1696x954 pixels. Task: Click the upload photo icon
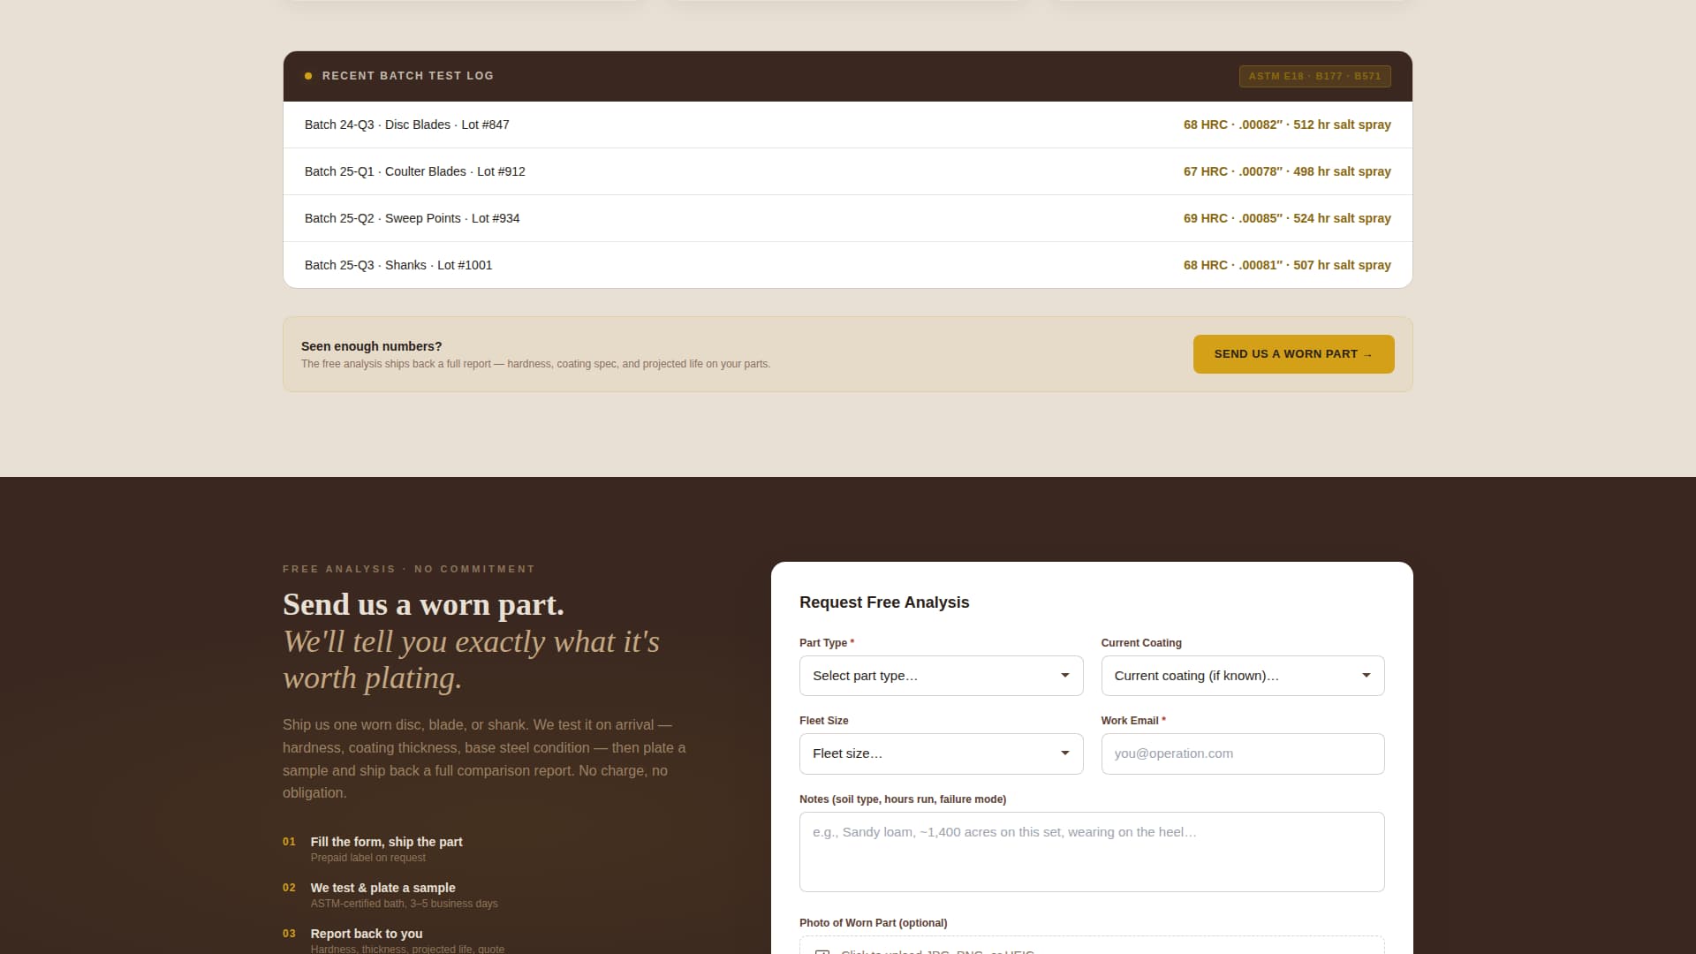823,951
